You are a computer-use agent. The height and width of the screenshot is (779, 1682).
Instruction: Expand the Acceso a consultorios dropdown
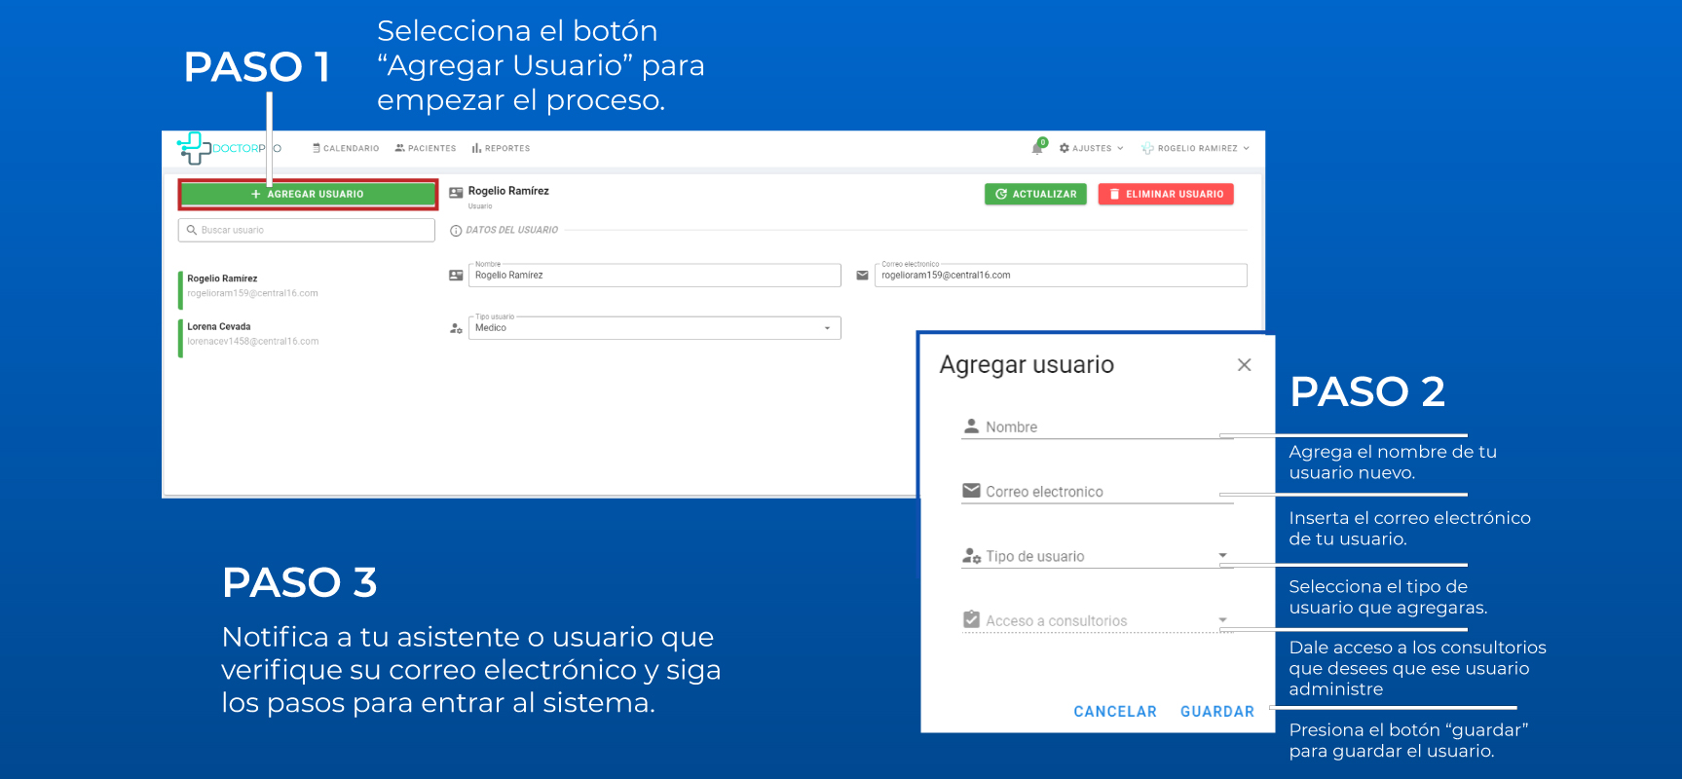coord(1222,620)
